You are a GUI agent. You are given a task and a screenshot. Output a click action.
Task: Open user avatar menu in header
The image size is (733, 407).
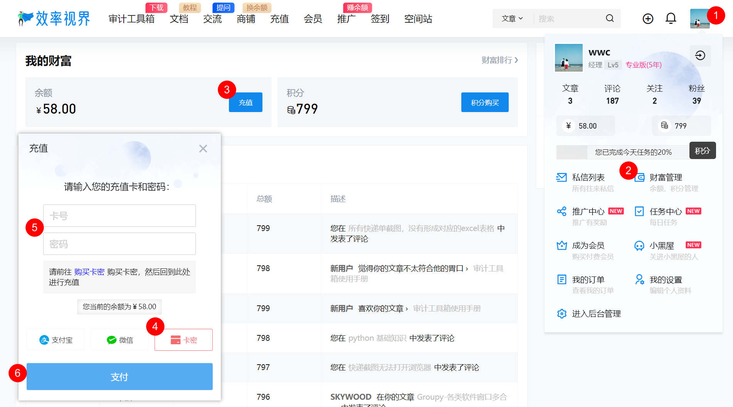pyautogui.click(x=699, y=19)
